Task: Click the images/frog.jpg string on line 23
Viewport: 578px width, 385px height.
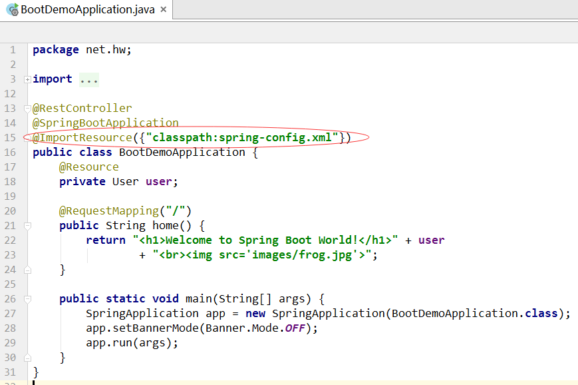Action: [x=302, y=255]
